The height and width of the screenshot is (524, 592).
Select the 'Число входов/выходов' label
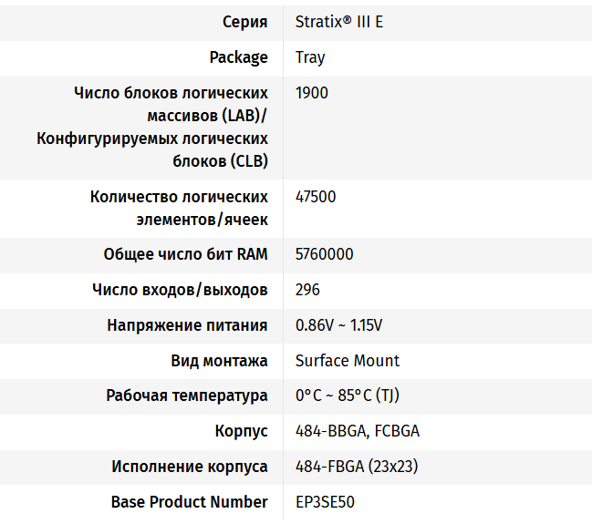click(180, 290)
